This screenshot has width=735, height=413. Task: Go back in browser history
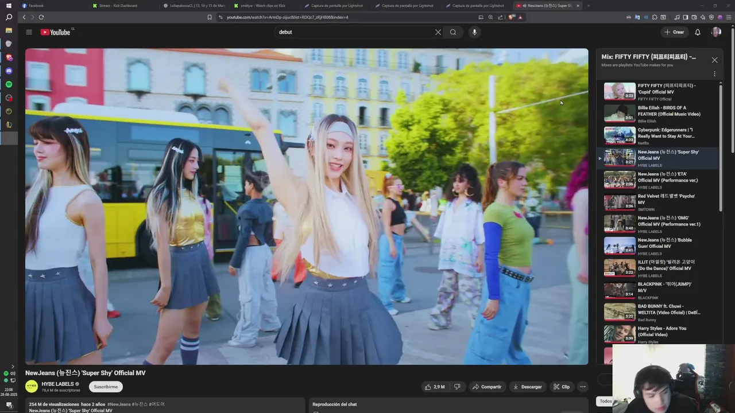click(x=24, y=17)
